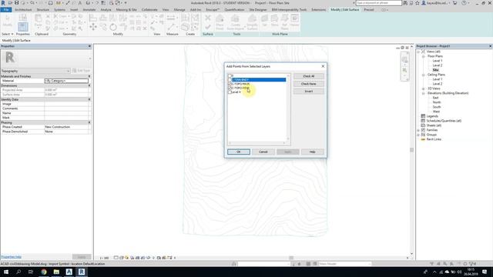Select the East elevation view
493x277 pixels.
coord(435,98)
